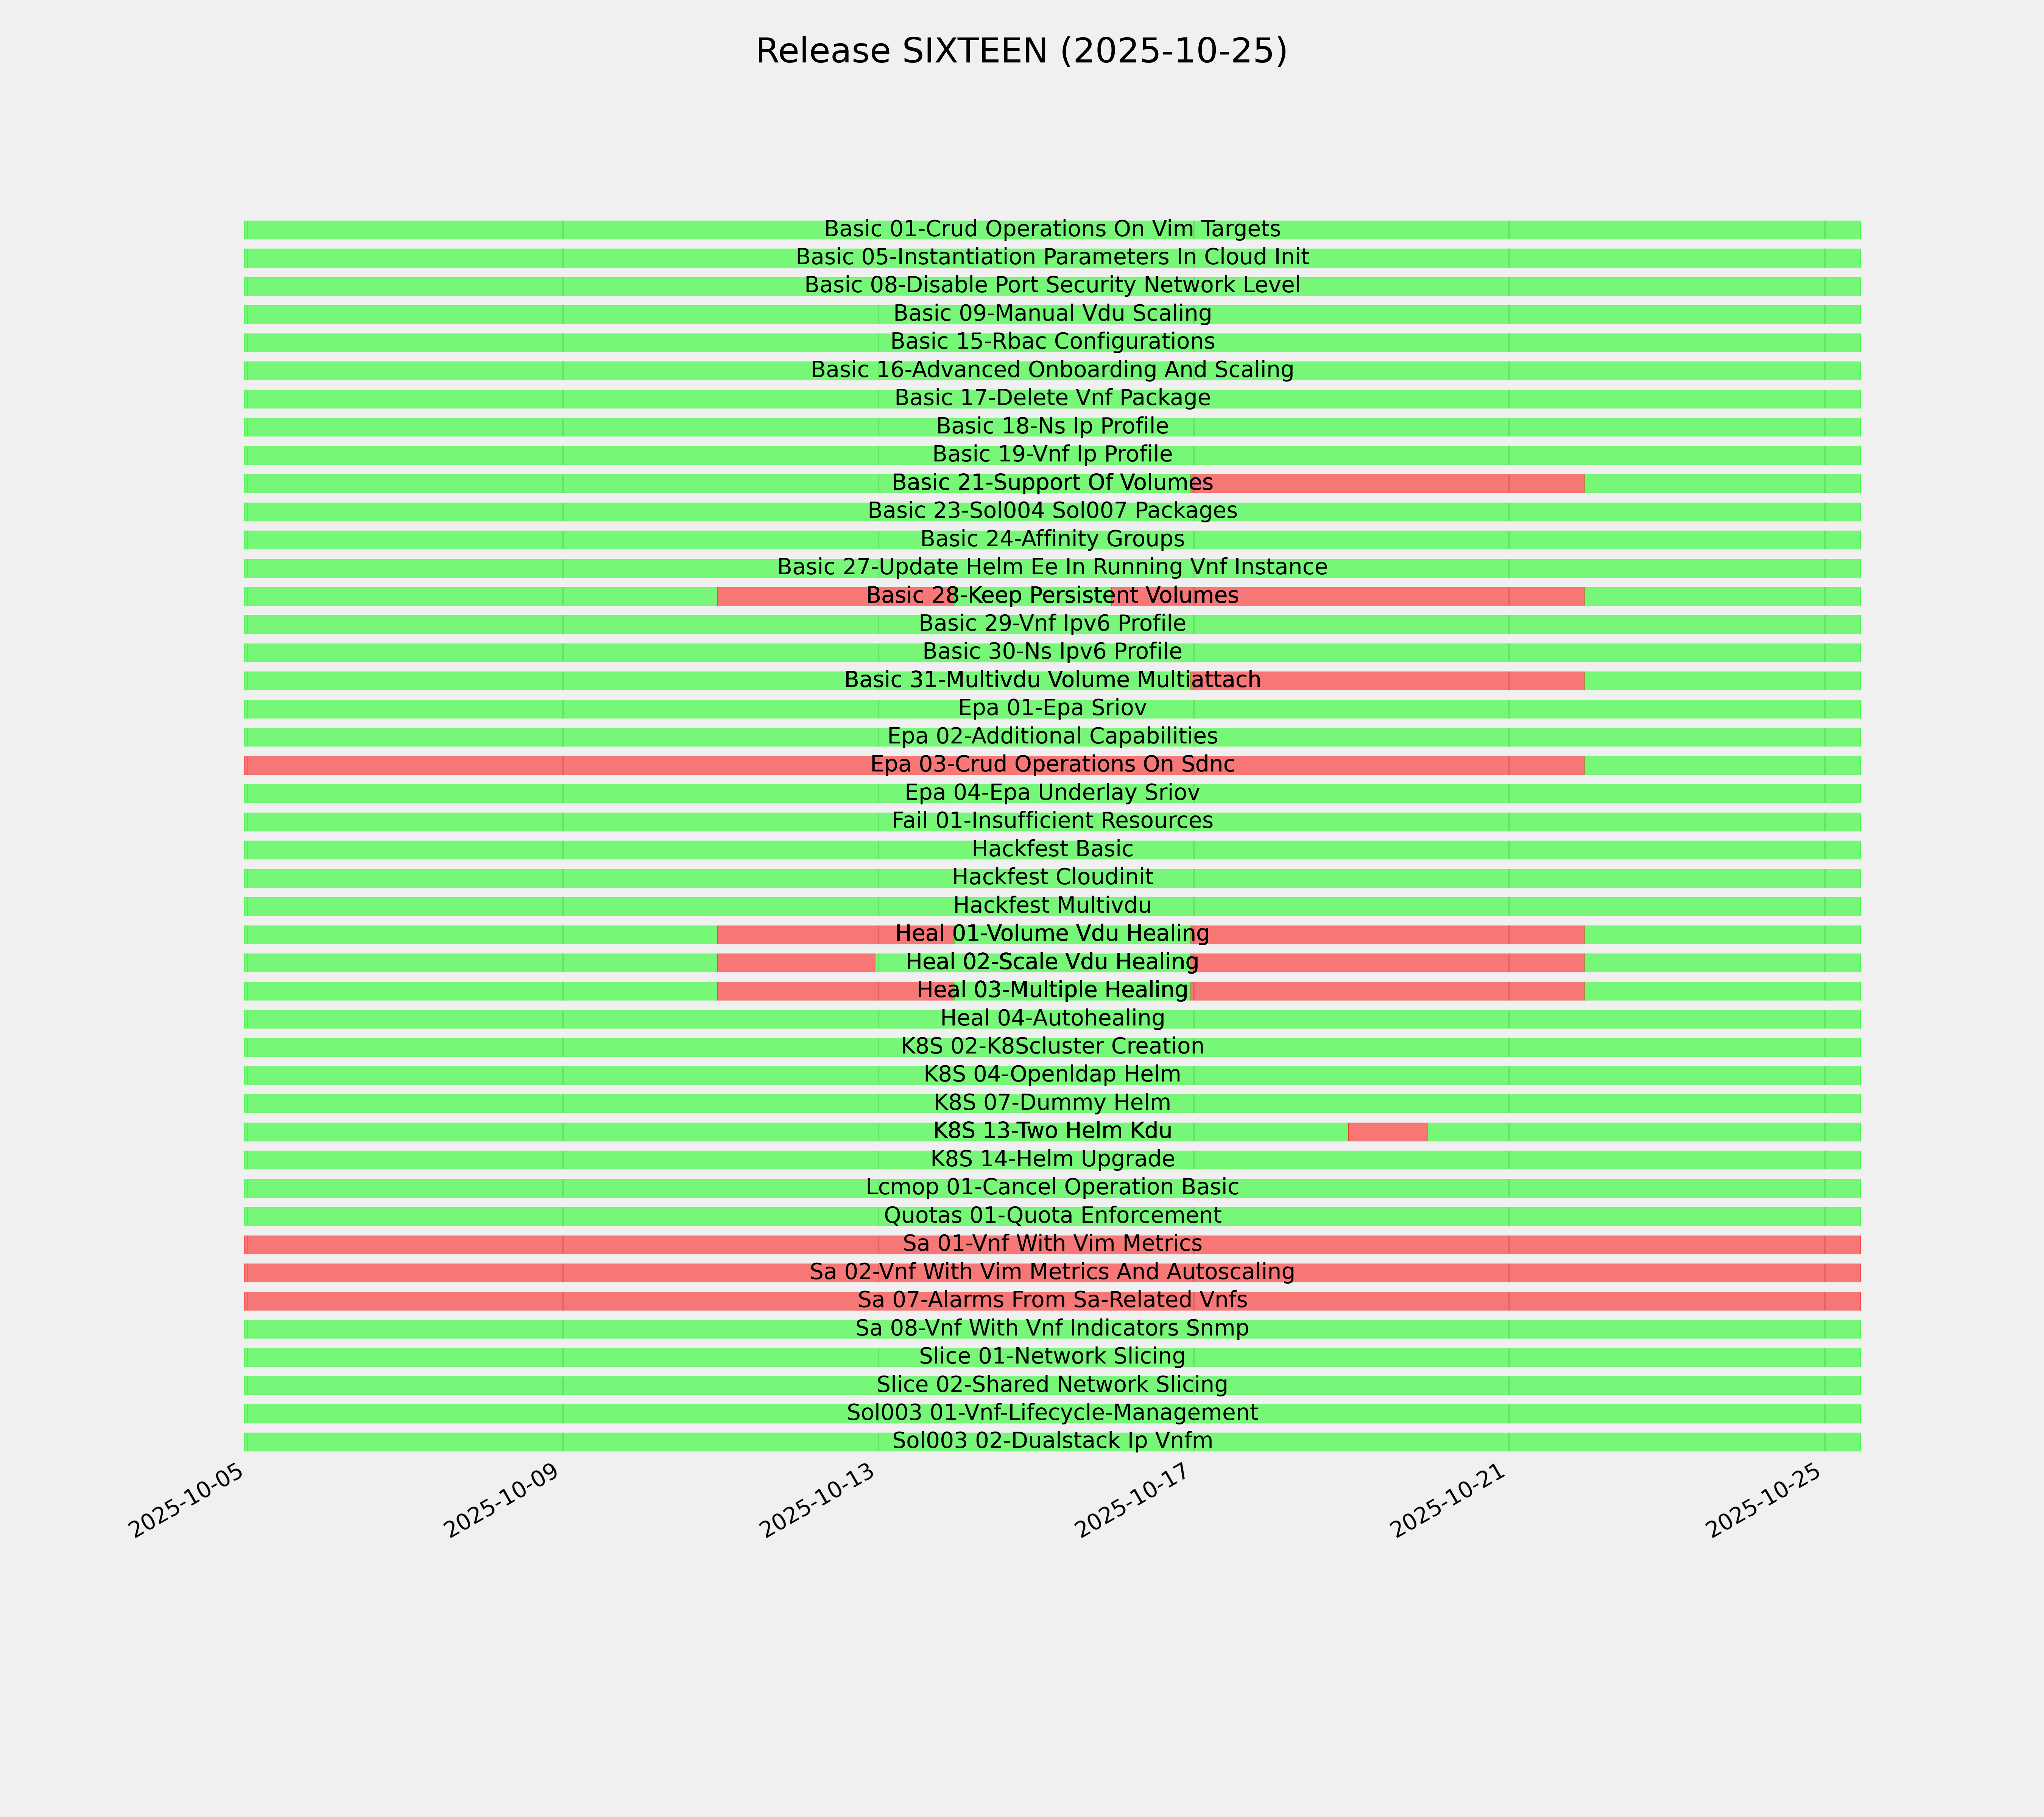The height and width of the screenshot is (1817, 2044).
Task: Click the red segment on K8S 13-Two Helm Kdu
Action: pos(1387,1132)
